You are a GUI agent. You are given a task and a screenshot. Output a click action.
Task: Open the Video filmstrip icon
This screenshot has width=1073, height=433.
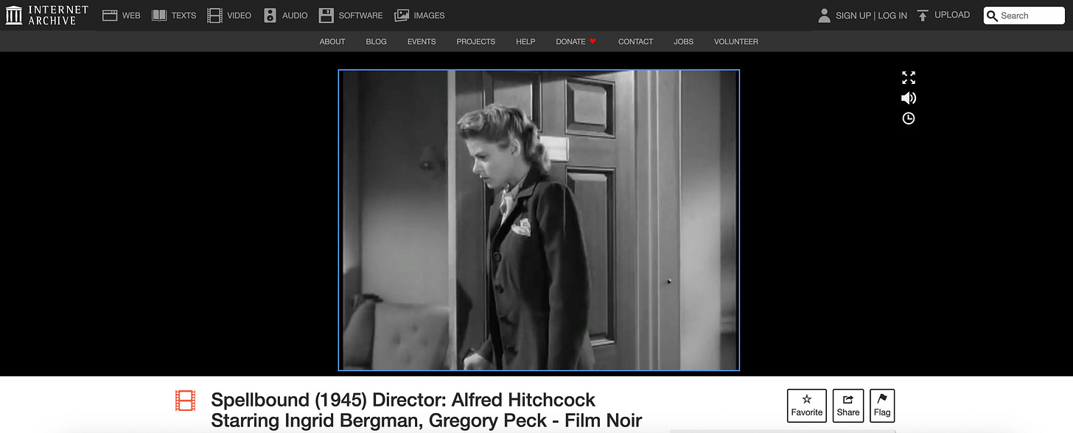point(214,15)
